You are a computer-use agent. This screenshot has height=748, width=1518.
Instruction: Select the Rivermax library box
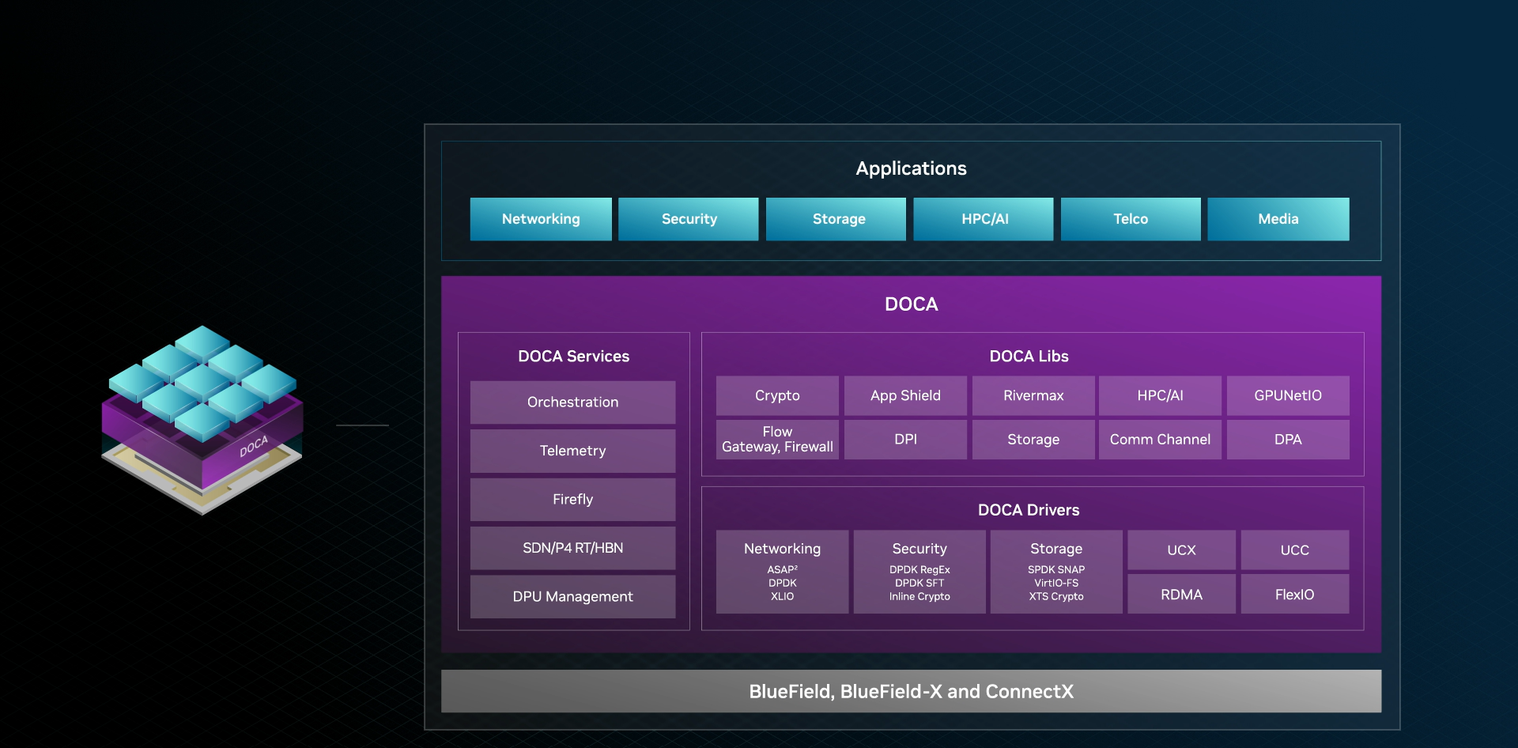coord(1033,395)
